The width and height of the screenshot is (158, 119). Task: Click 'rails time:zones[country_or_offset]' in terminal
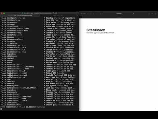pyautogui.click(x=19, y=88)
